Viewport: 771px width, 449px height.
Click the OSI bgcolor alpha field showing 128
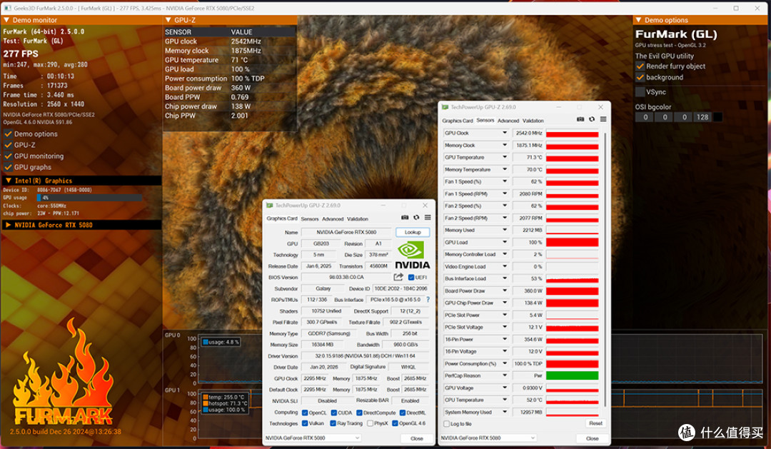(x=702, y=117)
